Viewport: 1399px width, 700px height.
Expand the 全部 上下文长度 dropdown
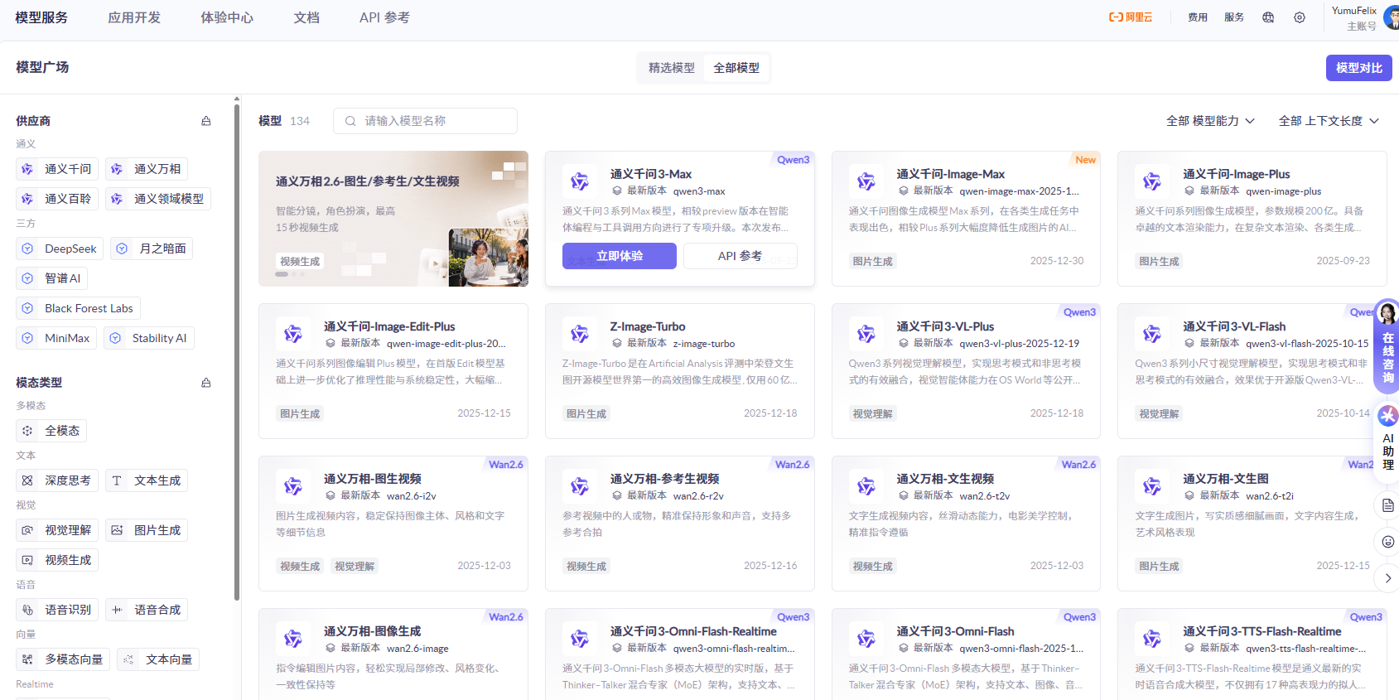point(1329,121)
